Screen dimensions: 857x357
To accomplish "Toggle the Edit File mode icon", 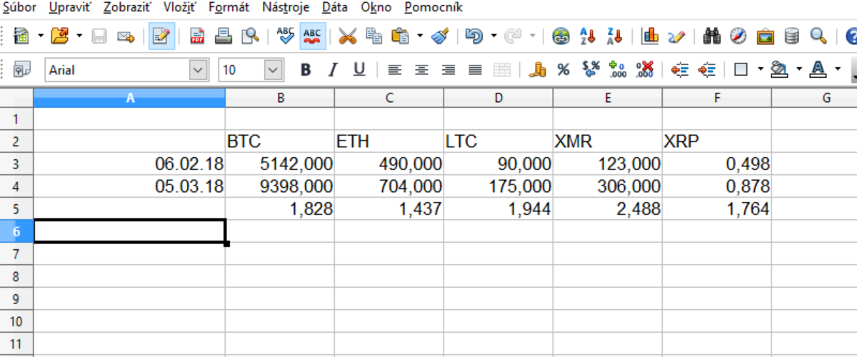I will click(x=161, y=36).
